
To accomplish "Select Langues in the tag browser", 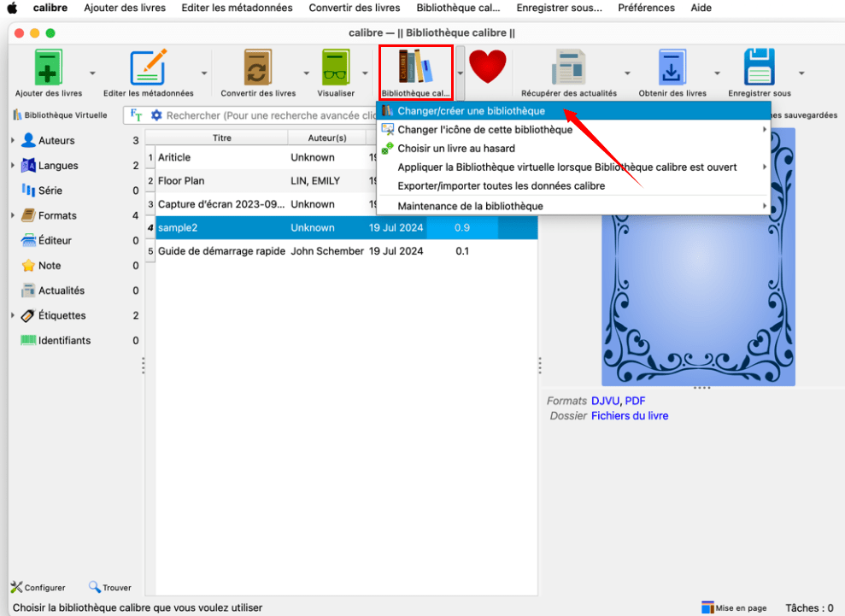I will click(x=57, y=166).
